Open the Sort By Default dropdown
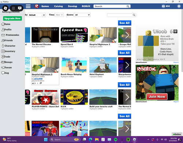Image resolution: width=183 pixels, height=143 pixels. (x=37, y=15)
